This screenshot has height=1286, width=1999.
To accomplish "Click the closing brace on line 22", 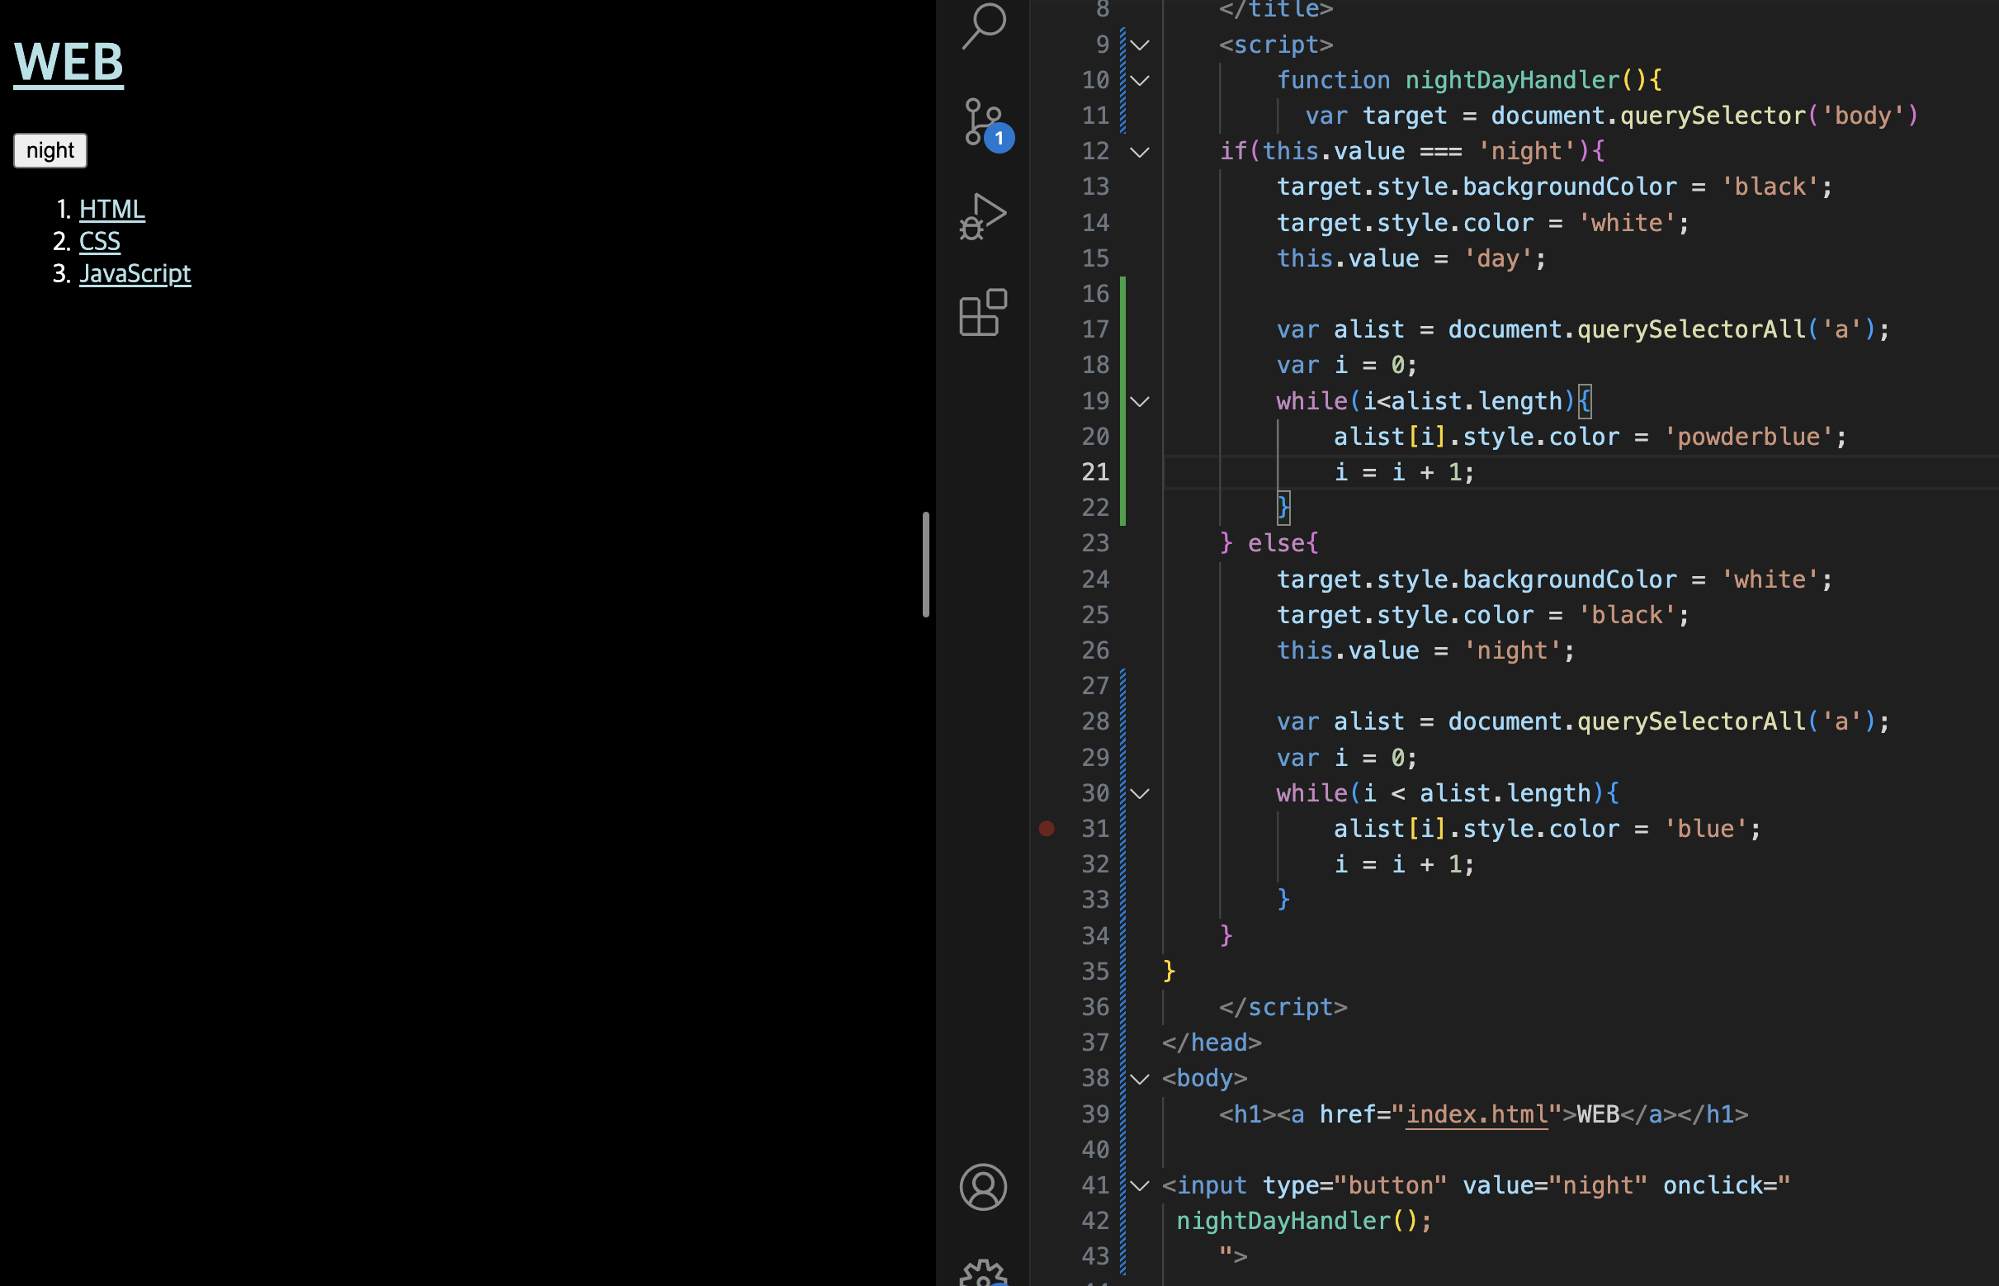I will pos(1283,508).
